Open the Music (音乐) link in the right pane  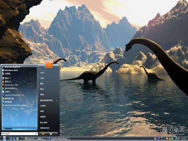point(42,89)
